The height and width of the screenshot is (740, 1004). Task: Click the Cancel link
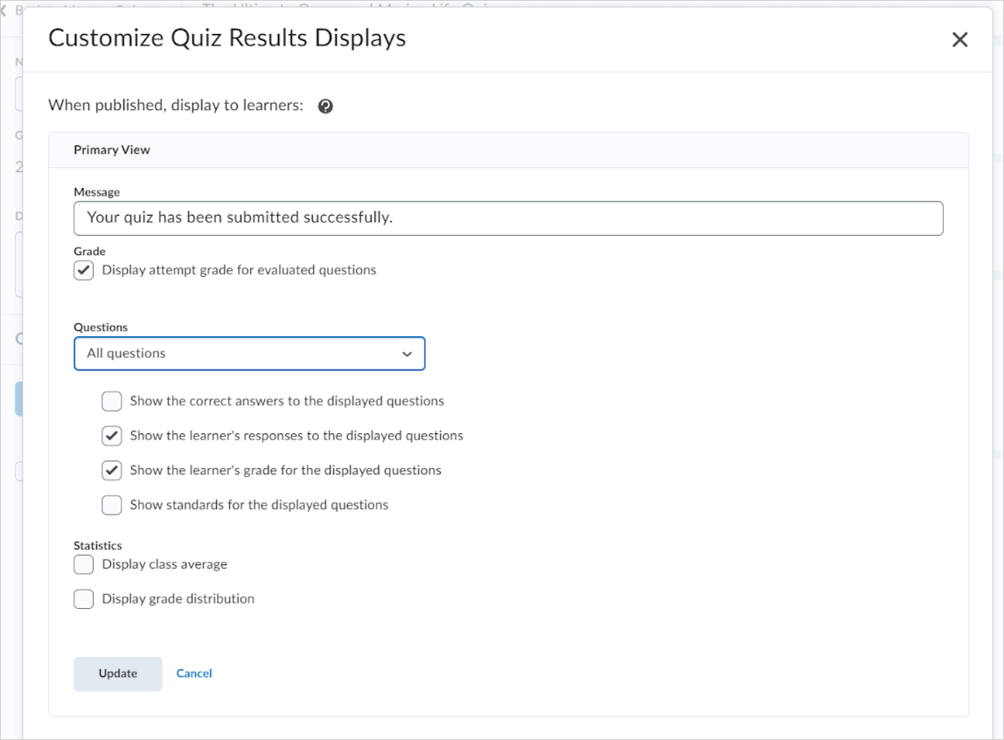(x=194, y=674)
